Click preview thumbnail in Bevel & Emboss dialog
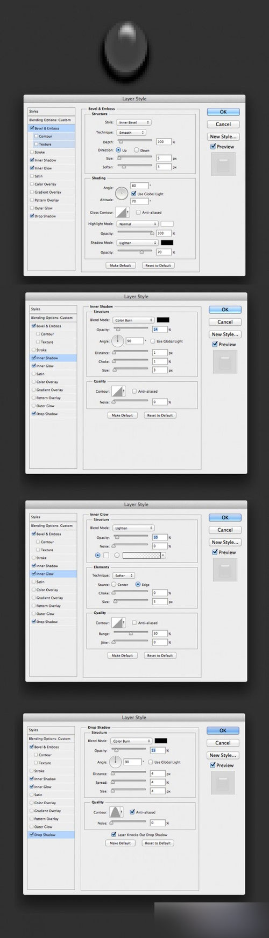 (223, 165)
